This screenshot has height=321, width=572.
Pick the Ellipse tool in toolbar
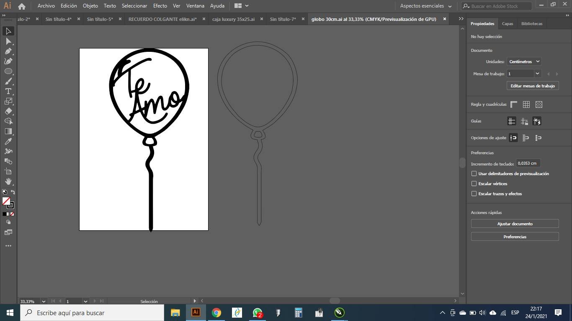coord(8,71)
